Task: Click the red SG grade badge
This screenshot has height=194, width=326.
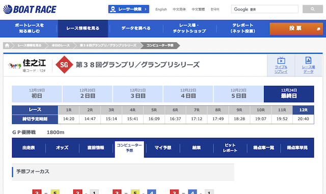Action: pyautogui.click(x=64, y=65)
